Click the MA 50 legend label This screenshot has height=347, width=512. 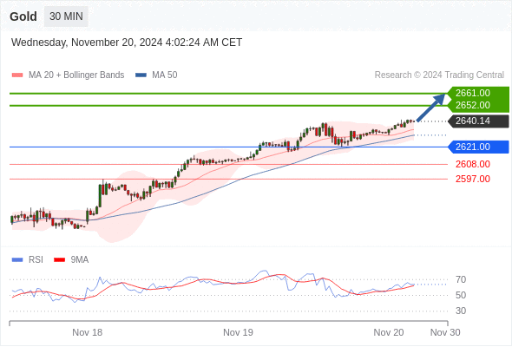[165, 75]
